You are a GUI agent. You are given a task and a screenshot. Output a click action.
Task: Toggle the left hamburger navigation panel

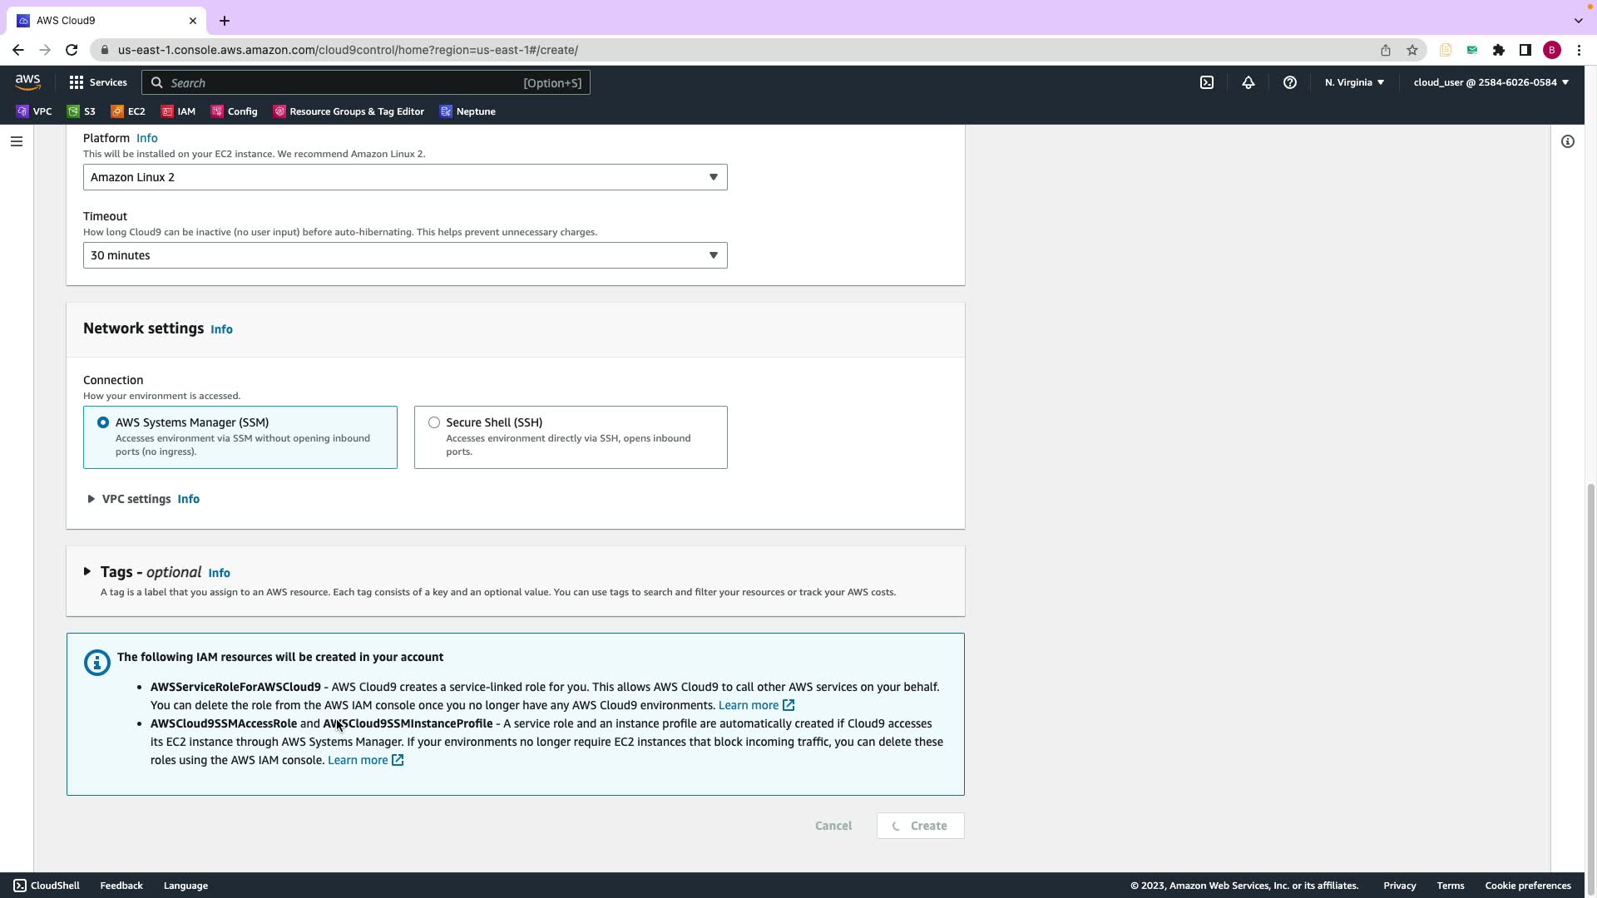[x=16, y=141]
